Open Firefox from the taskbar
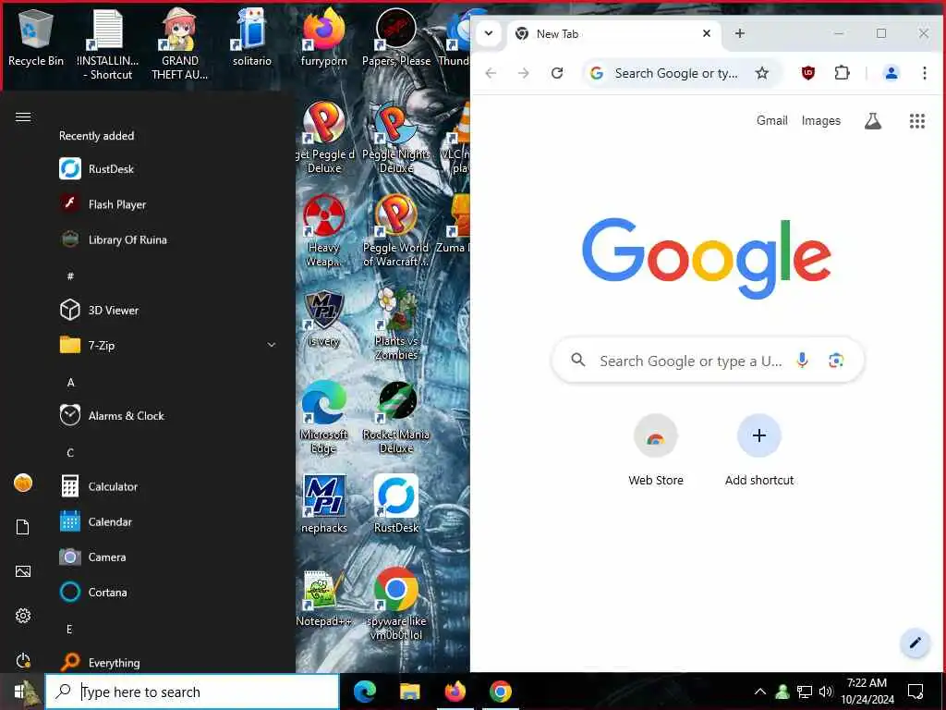Viewport: 946px width, 710px height. pyautogui.click(x=455, y=692)
